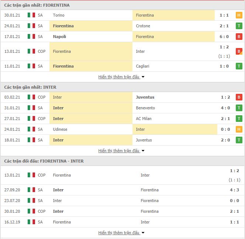Expand more matches under the Inter section
The width and height of the screenshot is (245, 239).
(121, 151)
